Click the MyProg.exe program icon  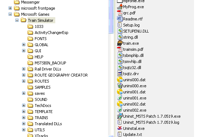click(120, 7)
